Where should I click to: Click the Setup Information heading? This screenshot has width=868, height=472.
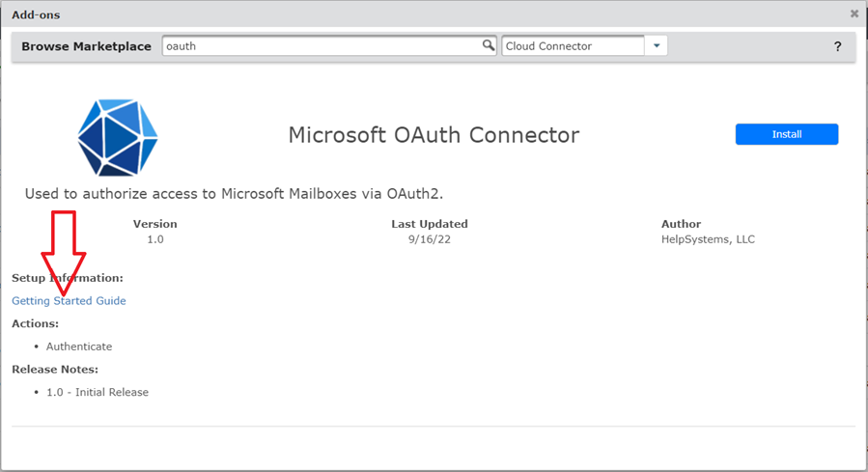tap(68, 278)
